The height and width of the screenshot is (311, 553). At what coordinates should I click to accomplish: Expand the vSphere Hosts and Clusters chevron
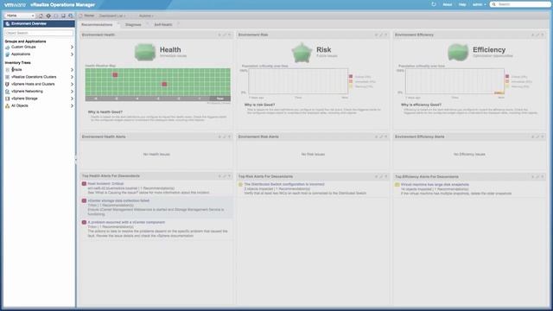click(72, 85)
